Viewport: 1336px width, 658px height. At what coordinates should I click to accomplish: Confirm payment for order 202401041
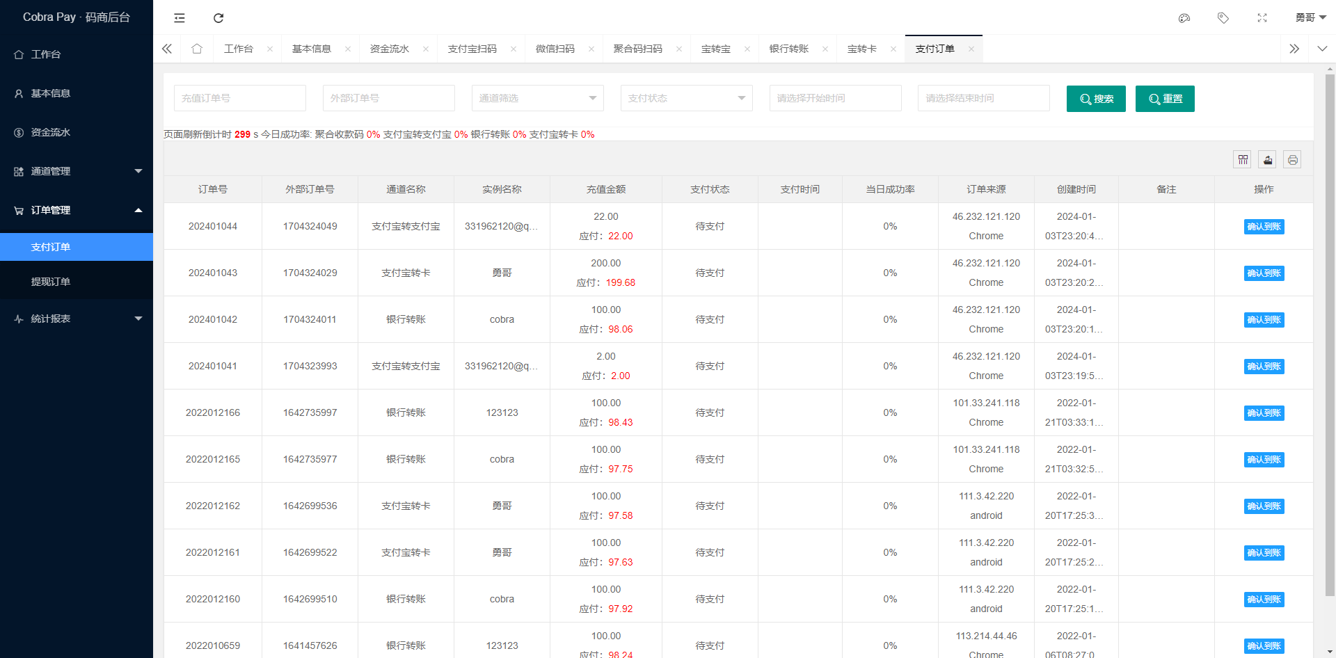[x=1264, y=367]
